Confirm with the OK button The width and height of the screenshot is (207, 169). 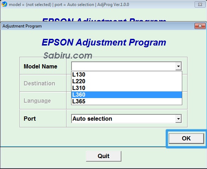tap(186, 138)
